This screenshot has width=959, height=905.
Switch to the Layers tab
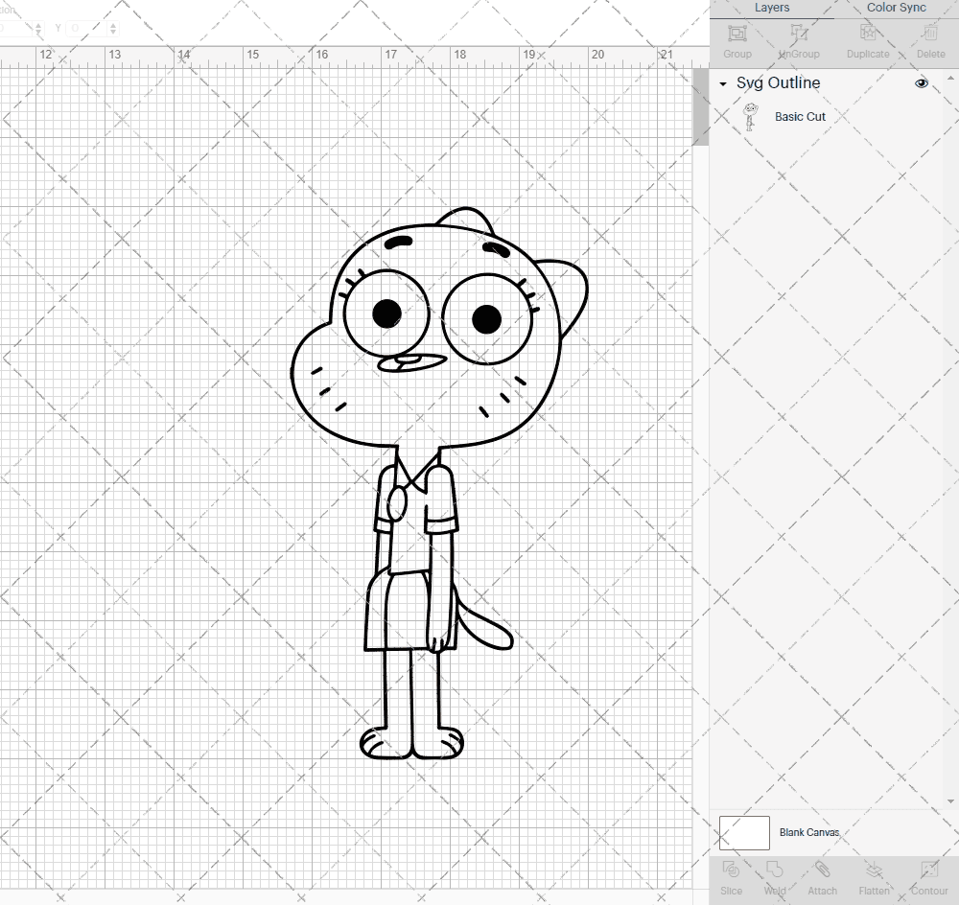772,8
